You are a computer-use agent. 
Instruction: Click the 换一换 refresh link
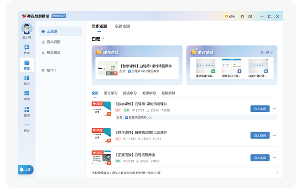(x=267, y=52)
